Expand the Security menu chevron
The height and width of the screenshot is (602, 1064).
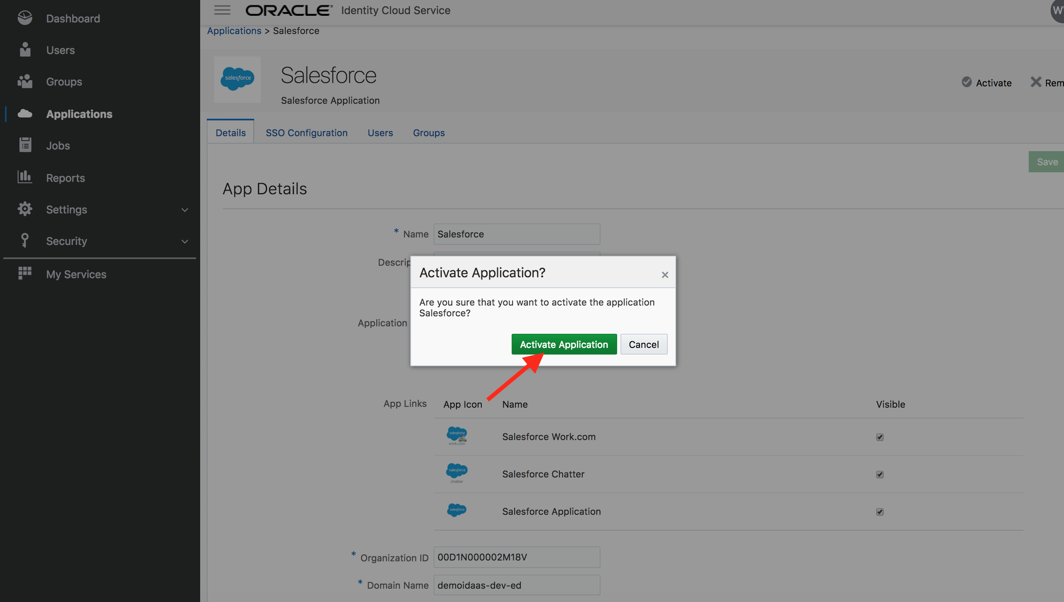tap(185, 241)
